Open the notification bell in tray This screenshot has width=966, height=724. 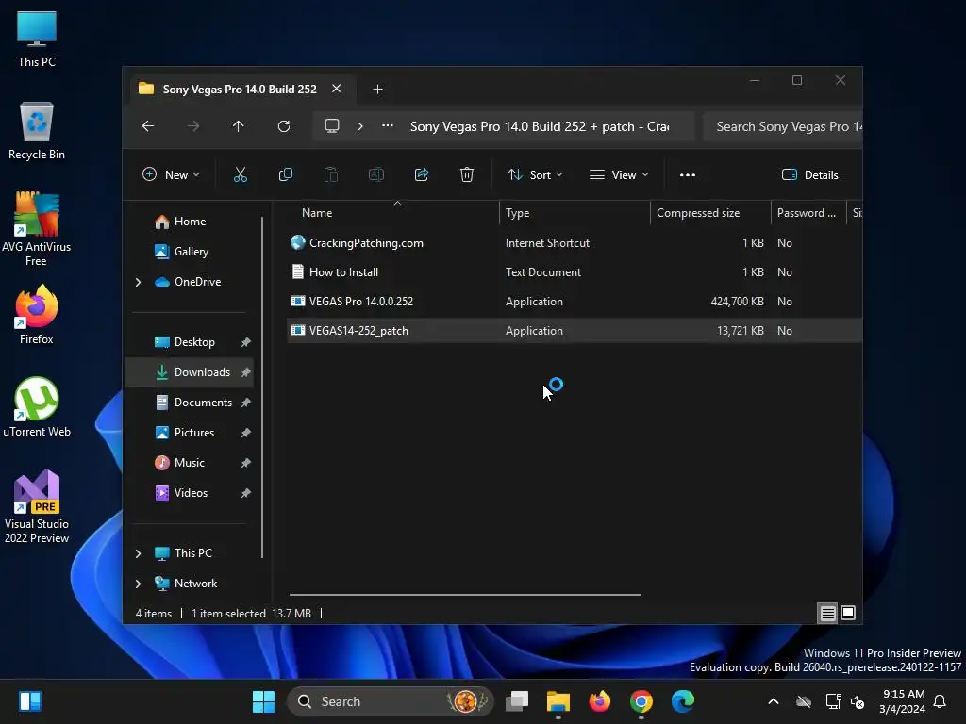point(941,701)
